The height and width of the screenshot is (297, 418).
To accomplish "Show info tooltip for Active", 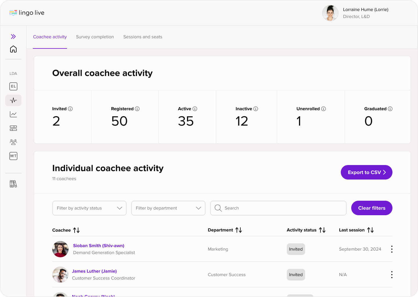I will [195, 109].
